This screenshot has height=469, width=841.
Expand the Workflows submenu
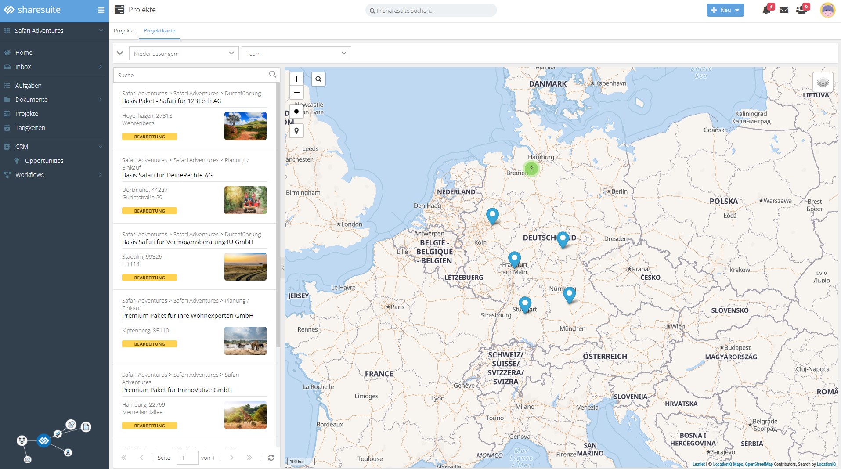coord(101,175)
